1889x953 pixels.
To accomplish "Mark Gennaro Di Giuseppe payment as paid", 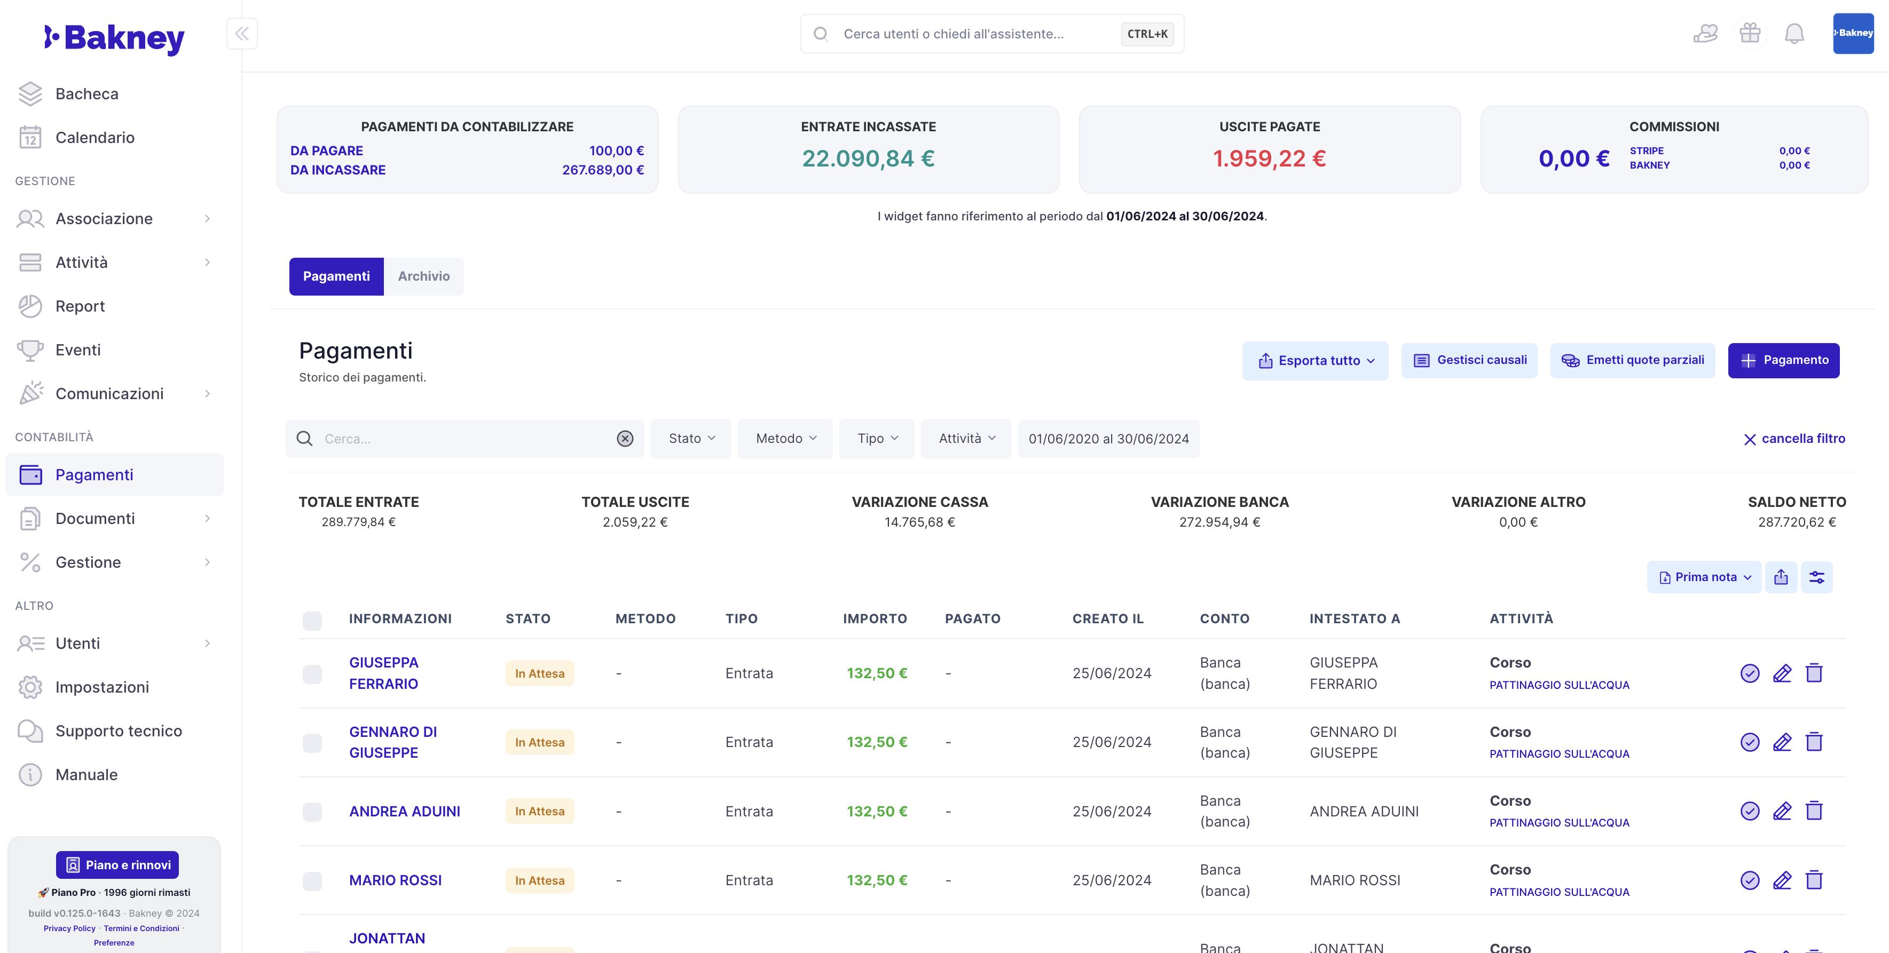I will pos(1750,742).
